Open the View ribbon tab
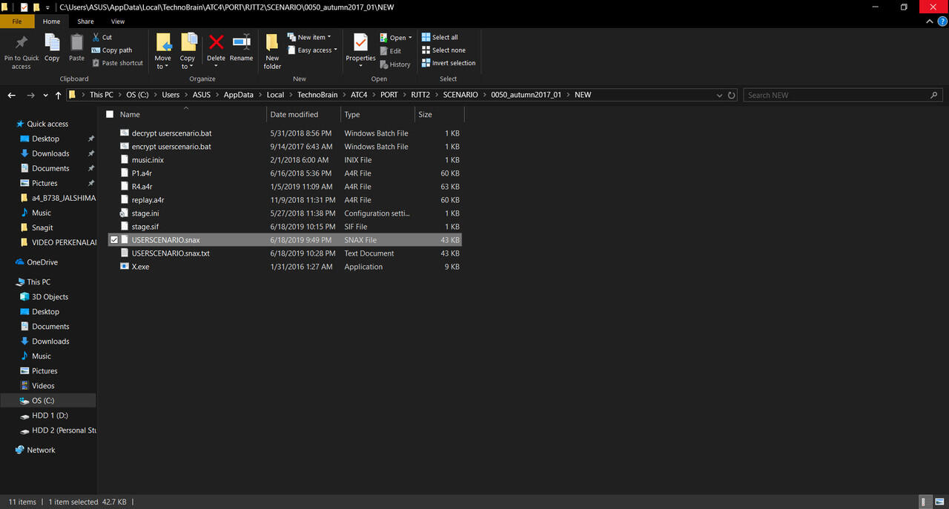Screen dimensions: 949x509 (x=118, y=21)
